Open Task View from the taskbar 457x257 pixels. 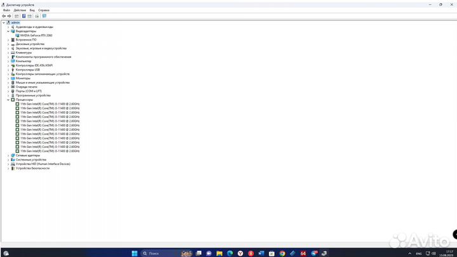coord(199,253)
